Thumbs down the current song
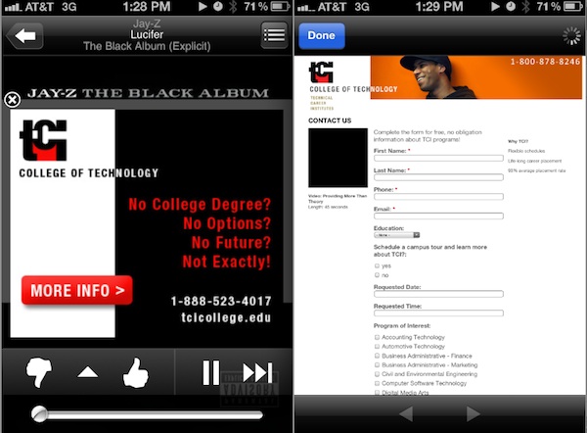The height and width of the screenshot is (433, 587). (37, 373)
